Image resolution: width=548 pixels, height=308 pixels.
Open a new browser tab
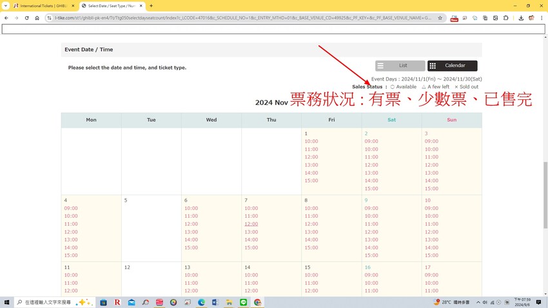[x=152, y=6]
